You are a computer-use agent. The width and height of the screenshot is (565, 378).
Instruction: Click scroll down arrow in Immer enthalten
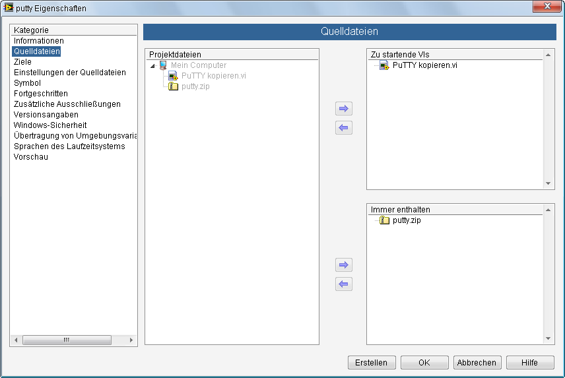coord(548,338)
